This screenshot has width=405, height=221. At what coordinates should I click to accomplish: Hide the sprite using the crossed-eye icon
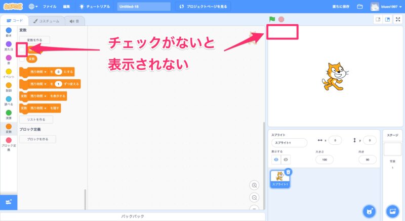(x=286, y=159)
